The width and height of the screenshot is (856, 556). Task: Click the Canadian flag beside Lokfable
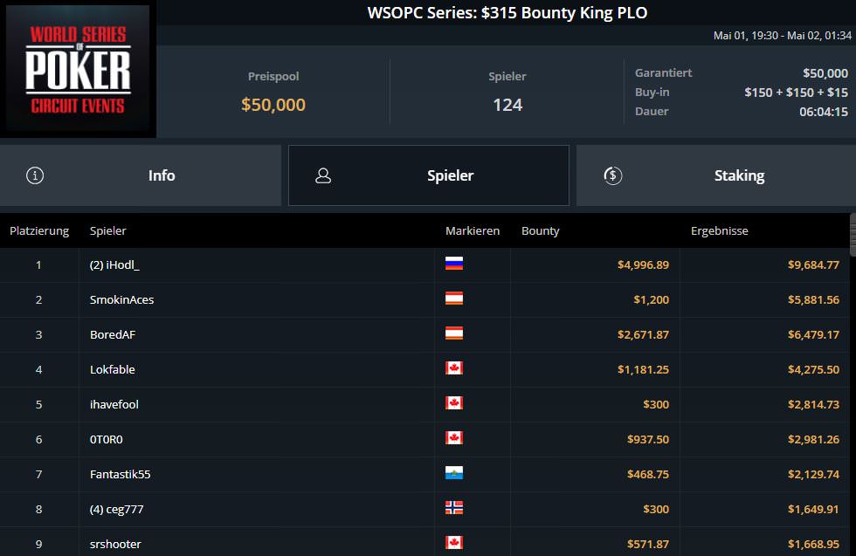click(x=454, y=368)
